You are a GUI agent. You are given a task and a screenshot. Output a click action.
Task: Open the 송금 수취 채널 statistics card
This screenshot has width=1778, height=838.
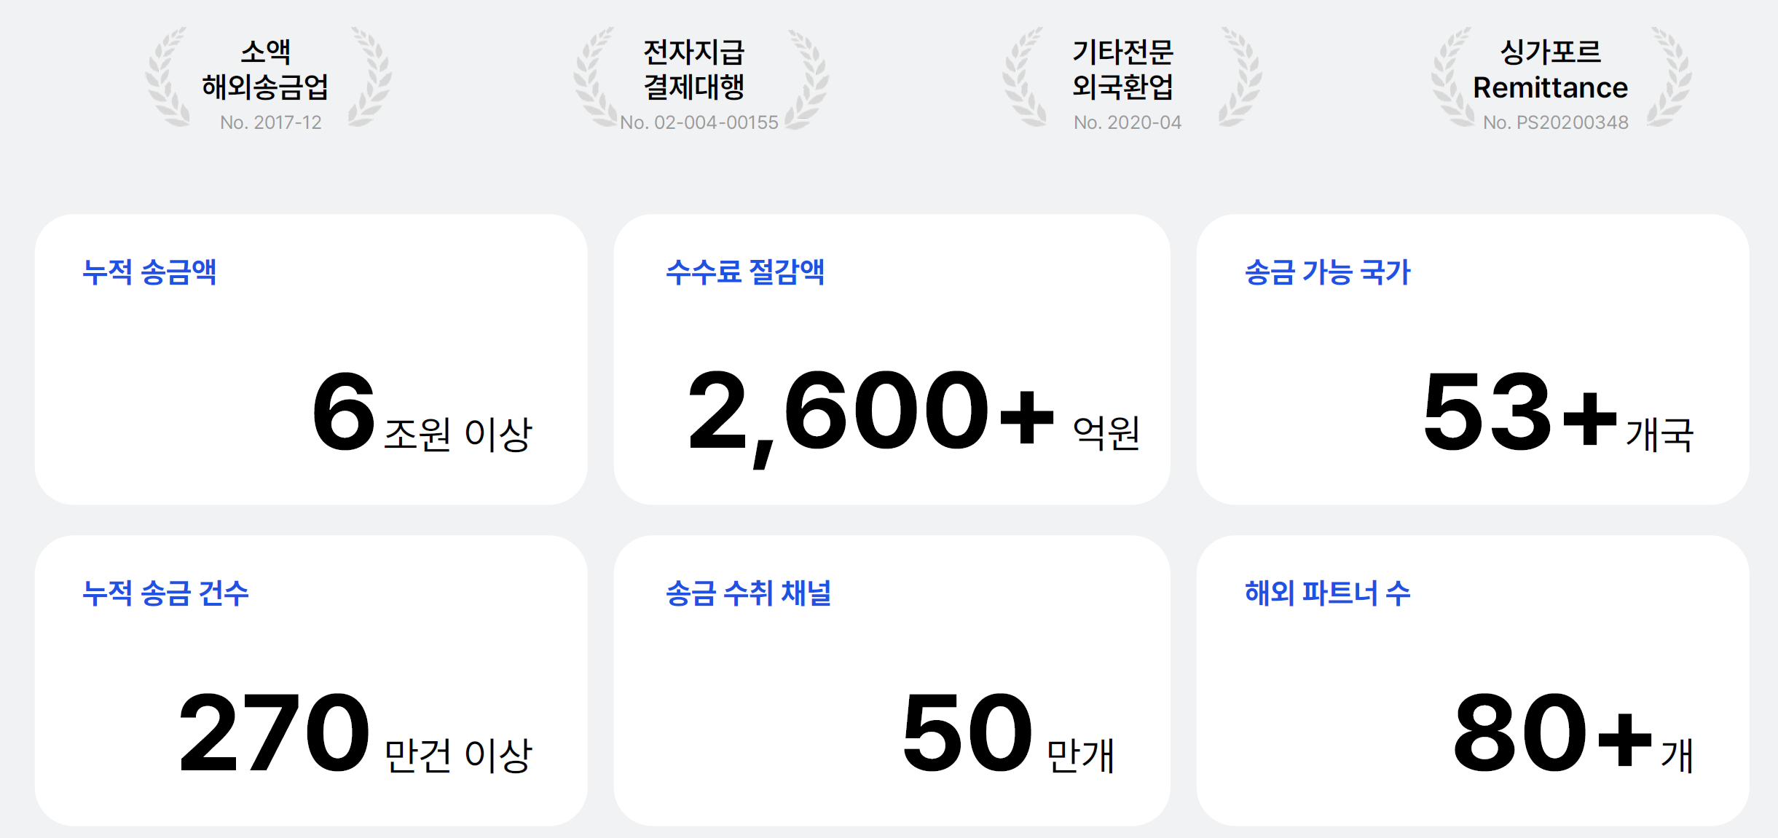pos(892,681)
